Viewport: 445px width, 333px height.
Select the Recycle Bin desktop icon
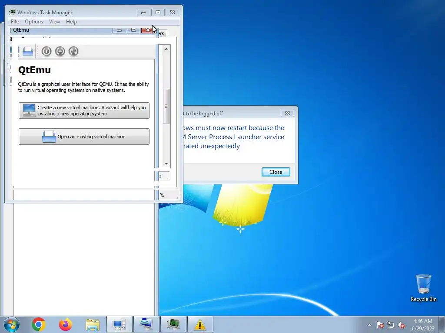pyautogui.click(x=423, y=288)
